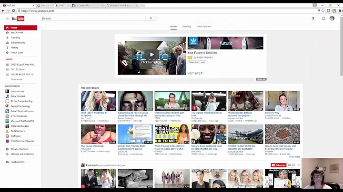Click the page vertical scrollbar
343x192 pixels.
tap(342, 46)
